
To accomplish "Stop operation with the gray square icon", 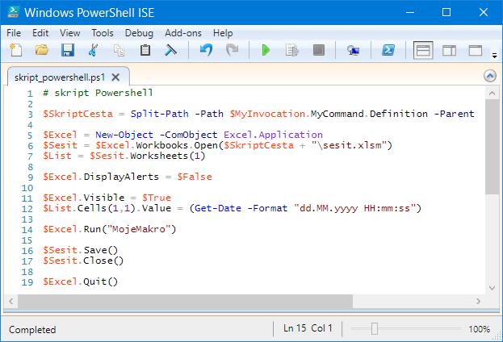I will click(x=319, y=50).
